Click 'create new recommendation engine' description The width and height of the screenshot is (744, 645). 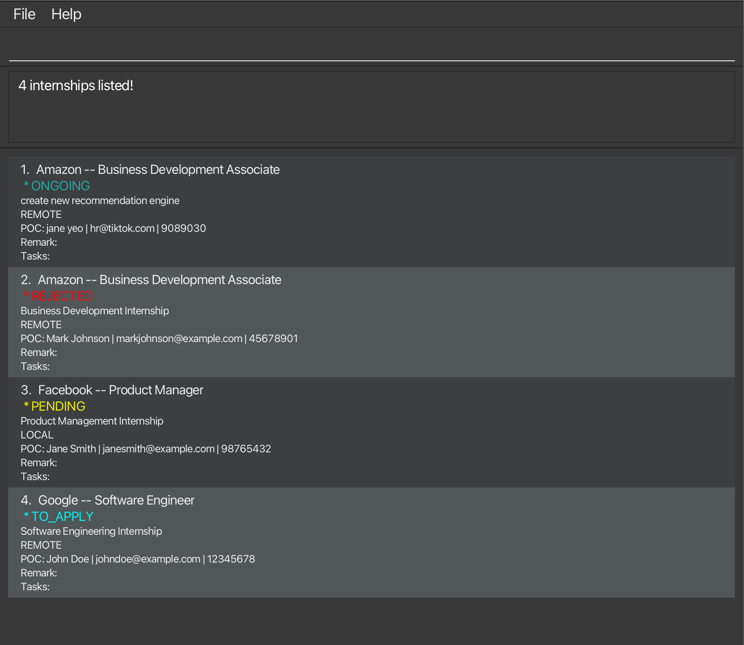click(x=100, y=200)
